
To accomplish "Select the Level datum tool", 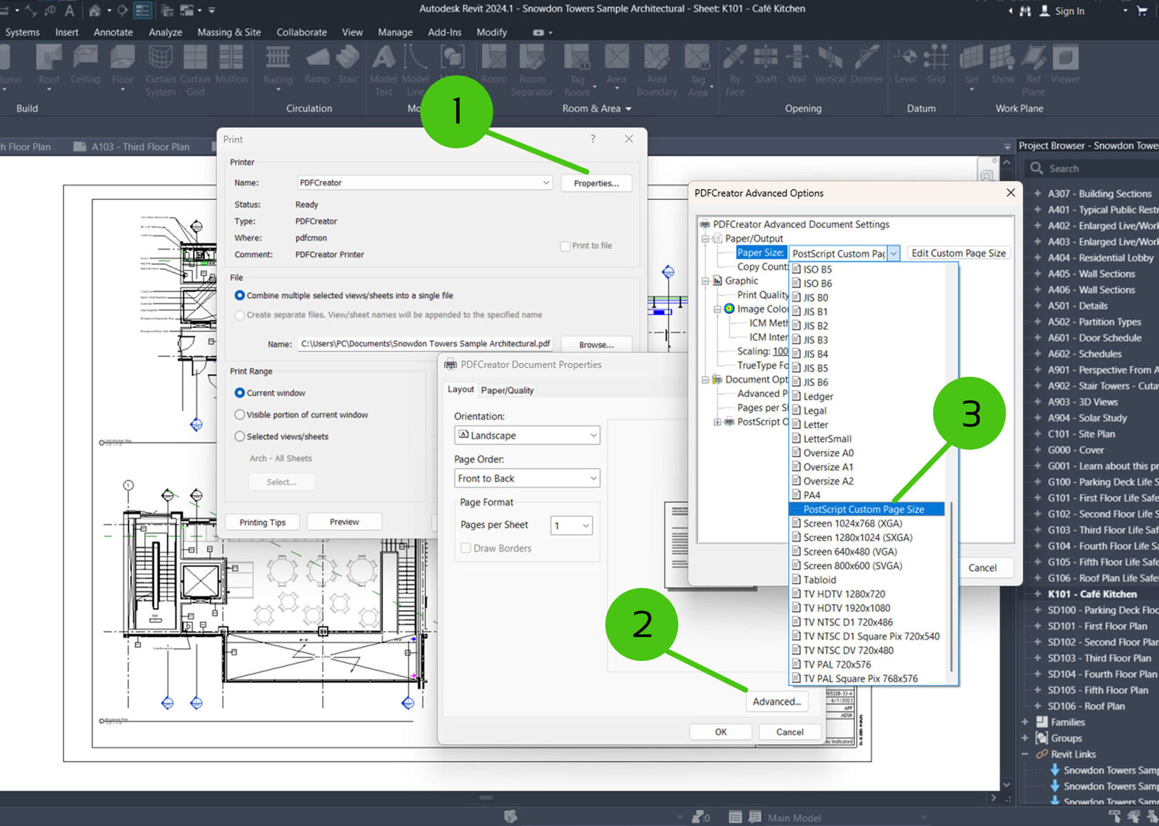I will (x=905, y=65).
